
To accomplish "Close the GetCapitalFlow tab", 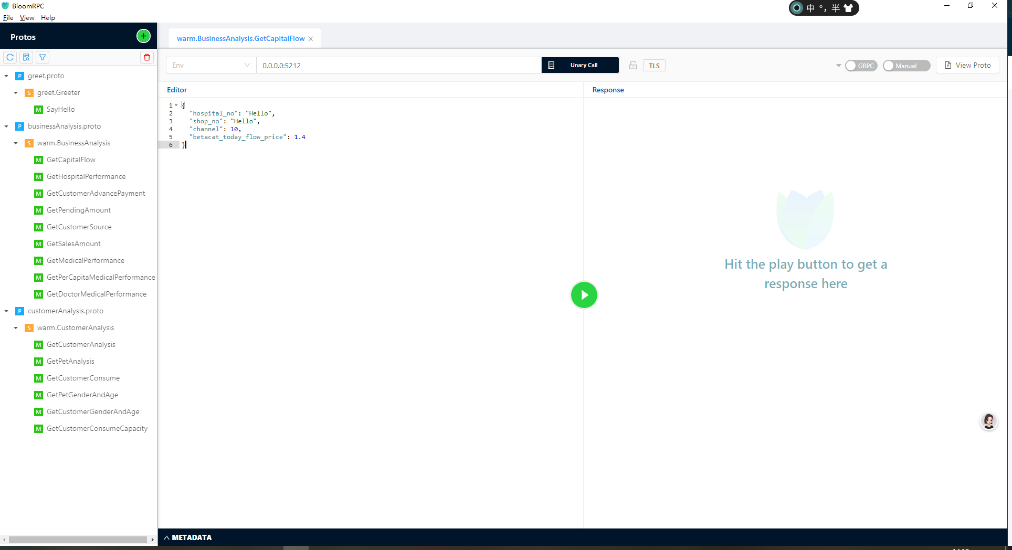I will click(311, 39).
